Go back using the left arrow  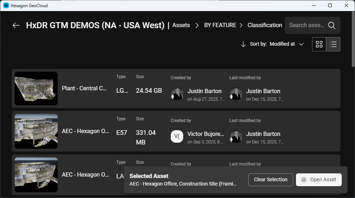16,25
